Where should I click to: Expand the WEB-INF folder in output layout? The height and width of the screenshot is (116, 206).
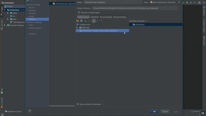[x=77, y=28]
